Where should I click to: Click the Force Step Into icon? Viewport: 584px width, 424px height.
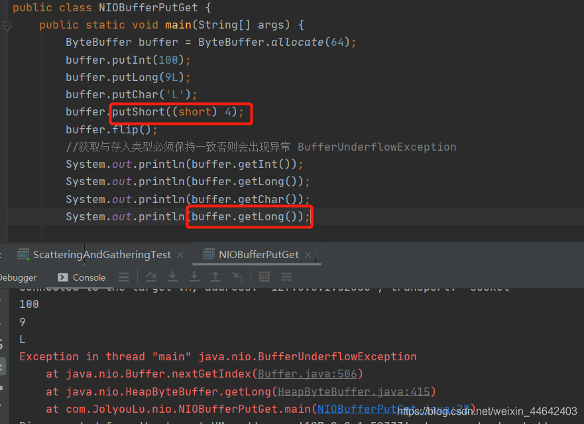coord(194,277)
